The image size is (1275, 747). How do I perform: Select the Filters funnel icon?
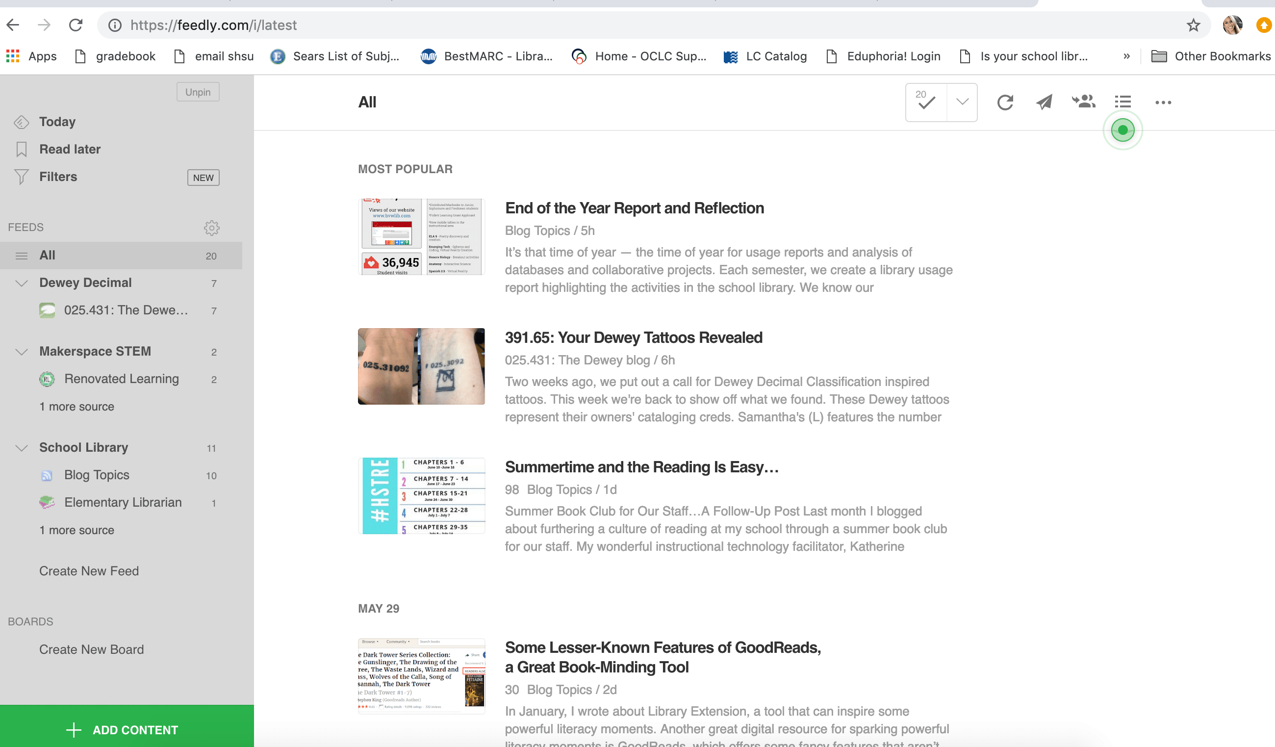[x=21, y=177]
